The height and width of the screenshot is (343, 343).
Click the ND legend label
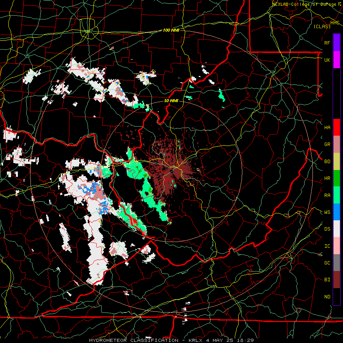(327, 297)
